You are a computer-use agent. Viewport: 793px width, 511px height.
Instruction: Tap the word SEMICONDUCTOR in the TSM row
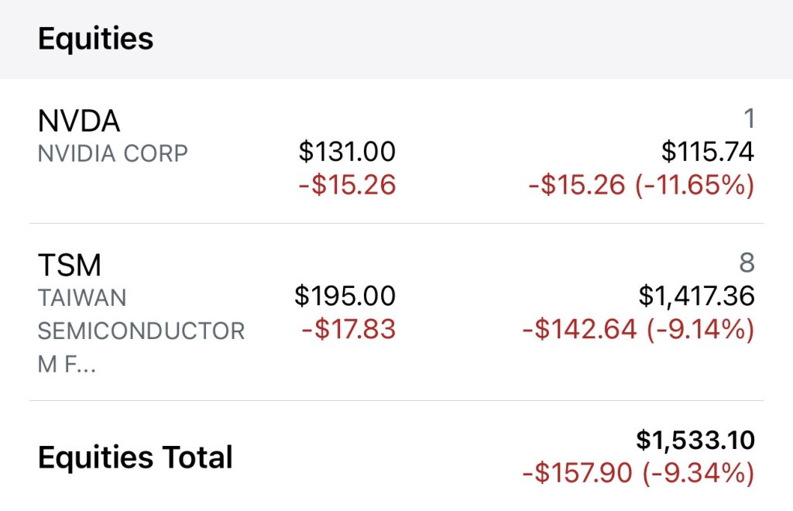pos(141,331)
